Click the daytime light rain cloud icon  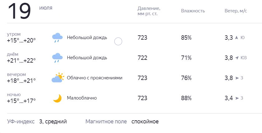(x=57, y=58)
